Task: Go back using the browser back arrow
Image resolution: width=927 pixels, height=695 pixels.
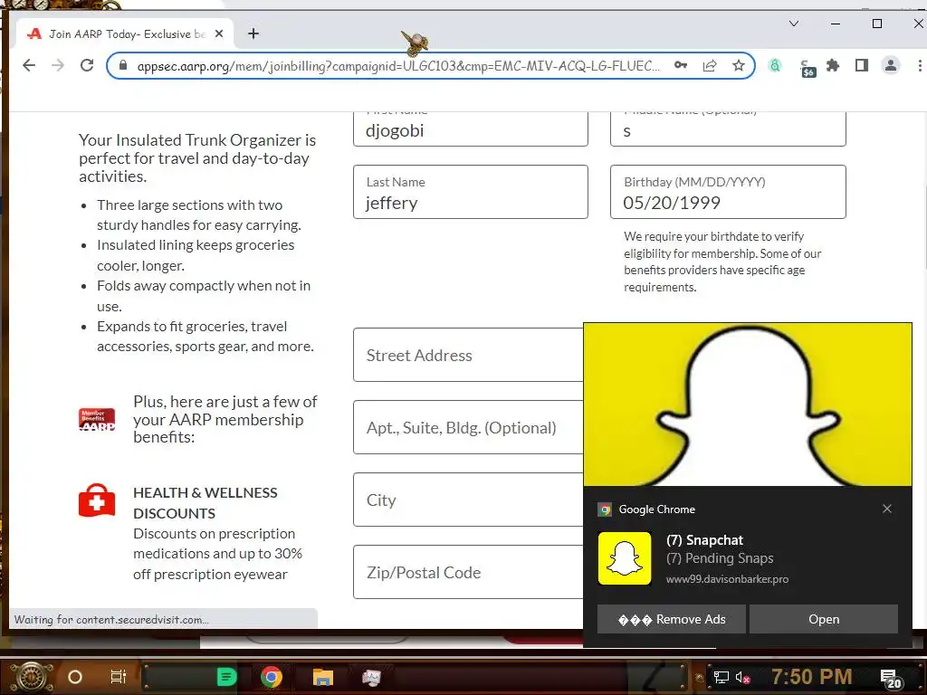Action: pos(28,65)
